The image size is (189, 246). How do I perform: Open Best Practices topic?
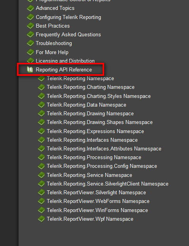point(53,26)
